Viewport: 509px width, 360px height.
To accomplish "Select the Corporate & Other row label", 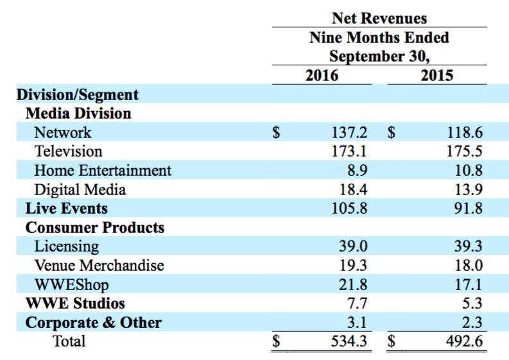I will coord(93,322).
